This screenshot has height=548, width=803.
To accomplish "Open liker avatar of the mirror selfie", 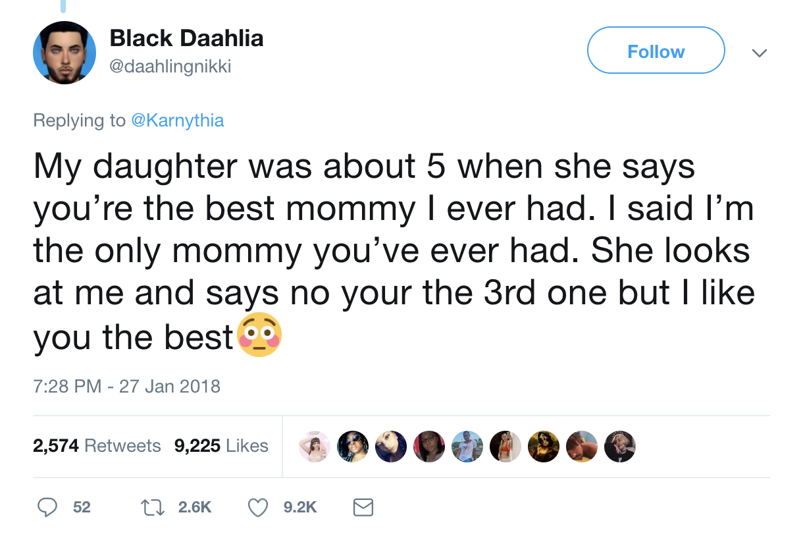I will click(505, 447).
